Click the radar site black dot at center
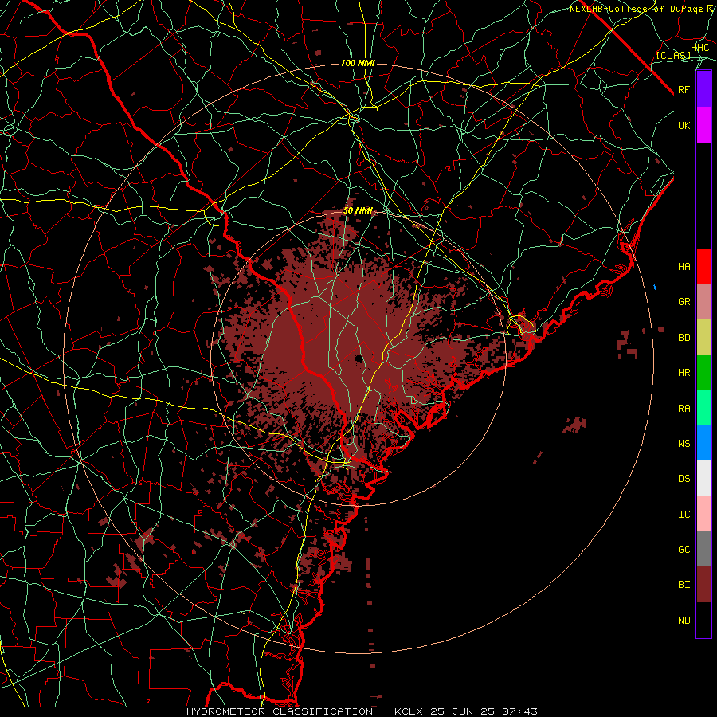This screenshot has height=717, width=717. [x=358, y=358]
